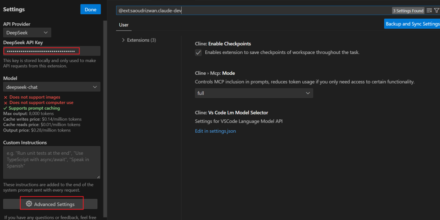Click the gear icon on Advanced Settings
440x220 pixels.
point(29,204)
